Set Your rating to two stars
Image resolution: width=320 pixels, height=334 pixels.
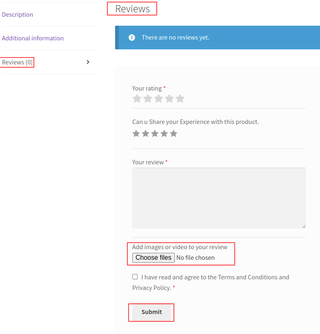[x=148, y=99]
